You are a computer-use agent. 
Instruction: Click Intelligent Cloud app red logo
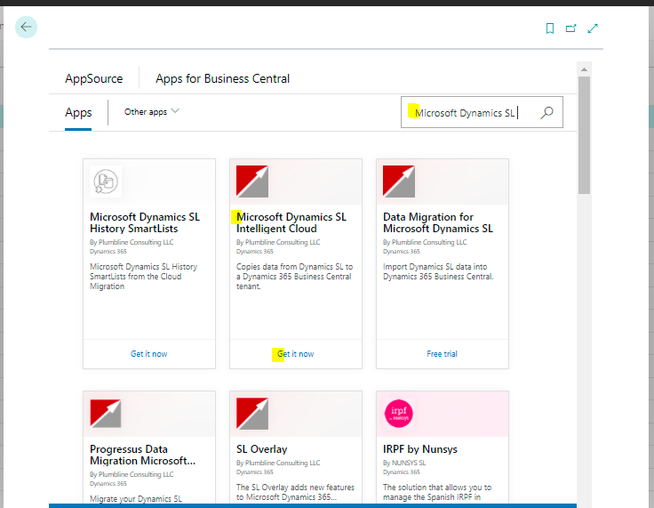click(252, 181)
